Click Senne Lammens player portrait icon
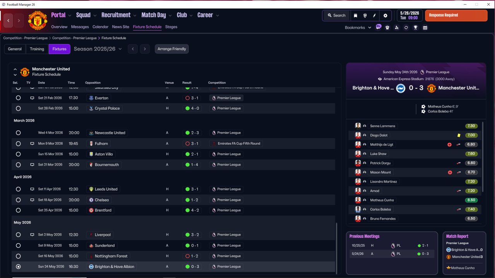This screenshot has height=278, width=495. (x=358, y=126)
